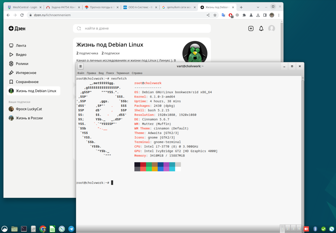Click the 2 подписки count

pos(110,53)
